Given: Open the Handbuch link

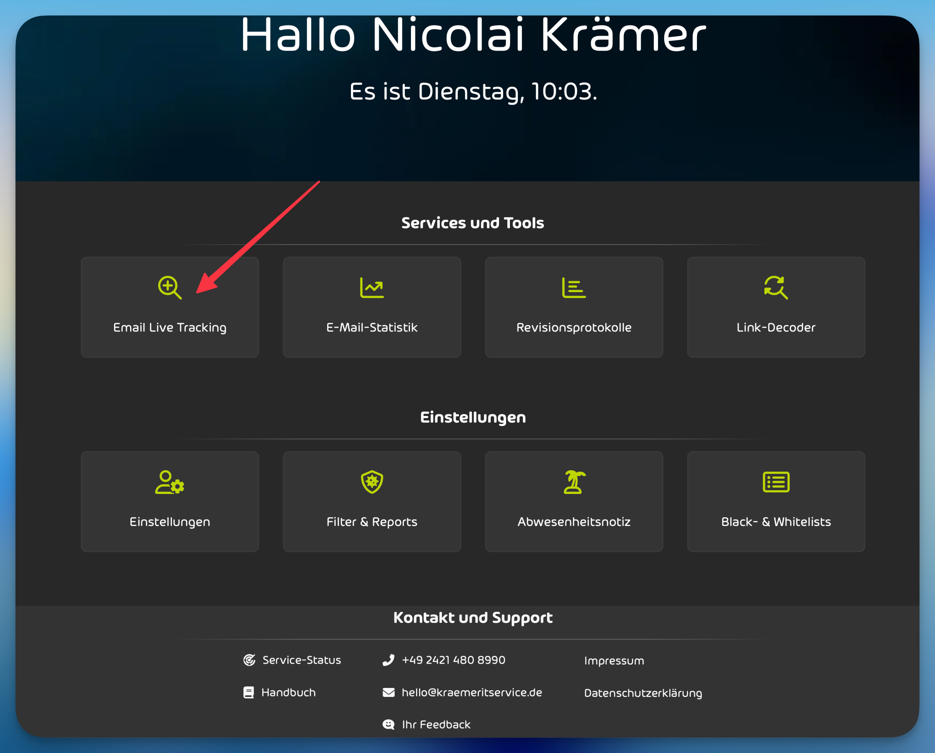Looking at the screenshot, I should (288, 692).
